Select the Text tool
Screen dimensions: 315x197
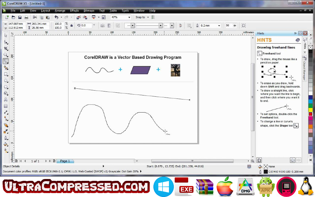tap(6, 100)
